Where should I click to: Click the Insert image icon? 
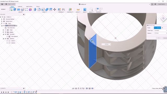tap(85, 9)
